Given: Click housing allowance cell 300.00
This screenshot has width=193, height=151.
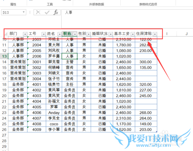Looking at the screenshot, I should coord(146,62).
